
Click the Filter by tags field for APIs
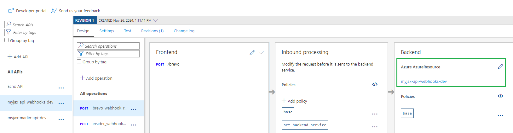(x=36, y=32)
